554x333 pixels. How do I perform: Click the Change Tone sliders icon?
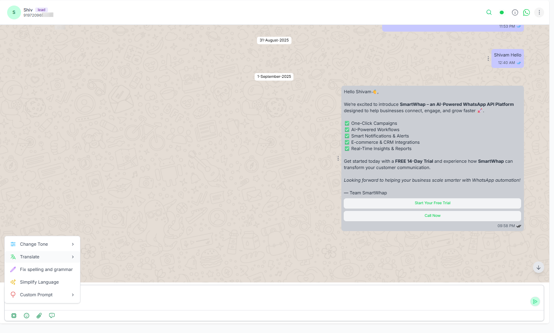13,244
